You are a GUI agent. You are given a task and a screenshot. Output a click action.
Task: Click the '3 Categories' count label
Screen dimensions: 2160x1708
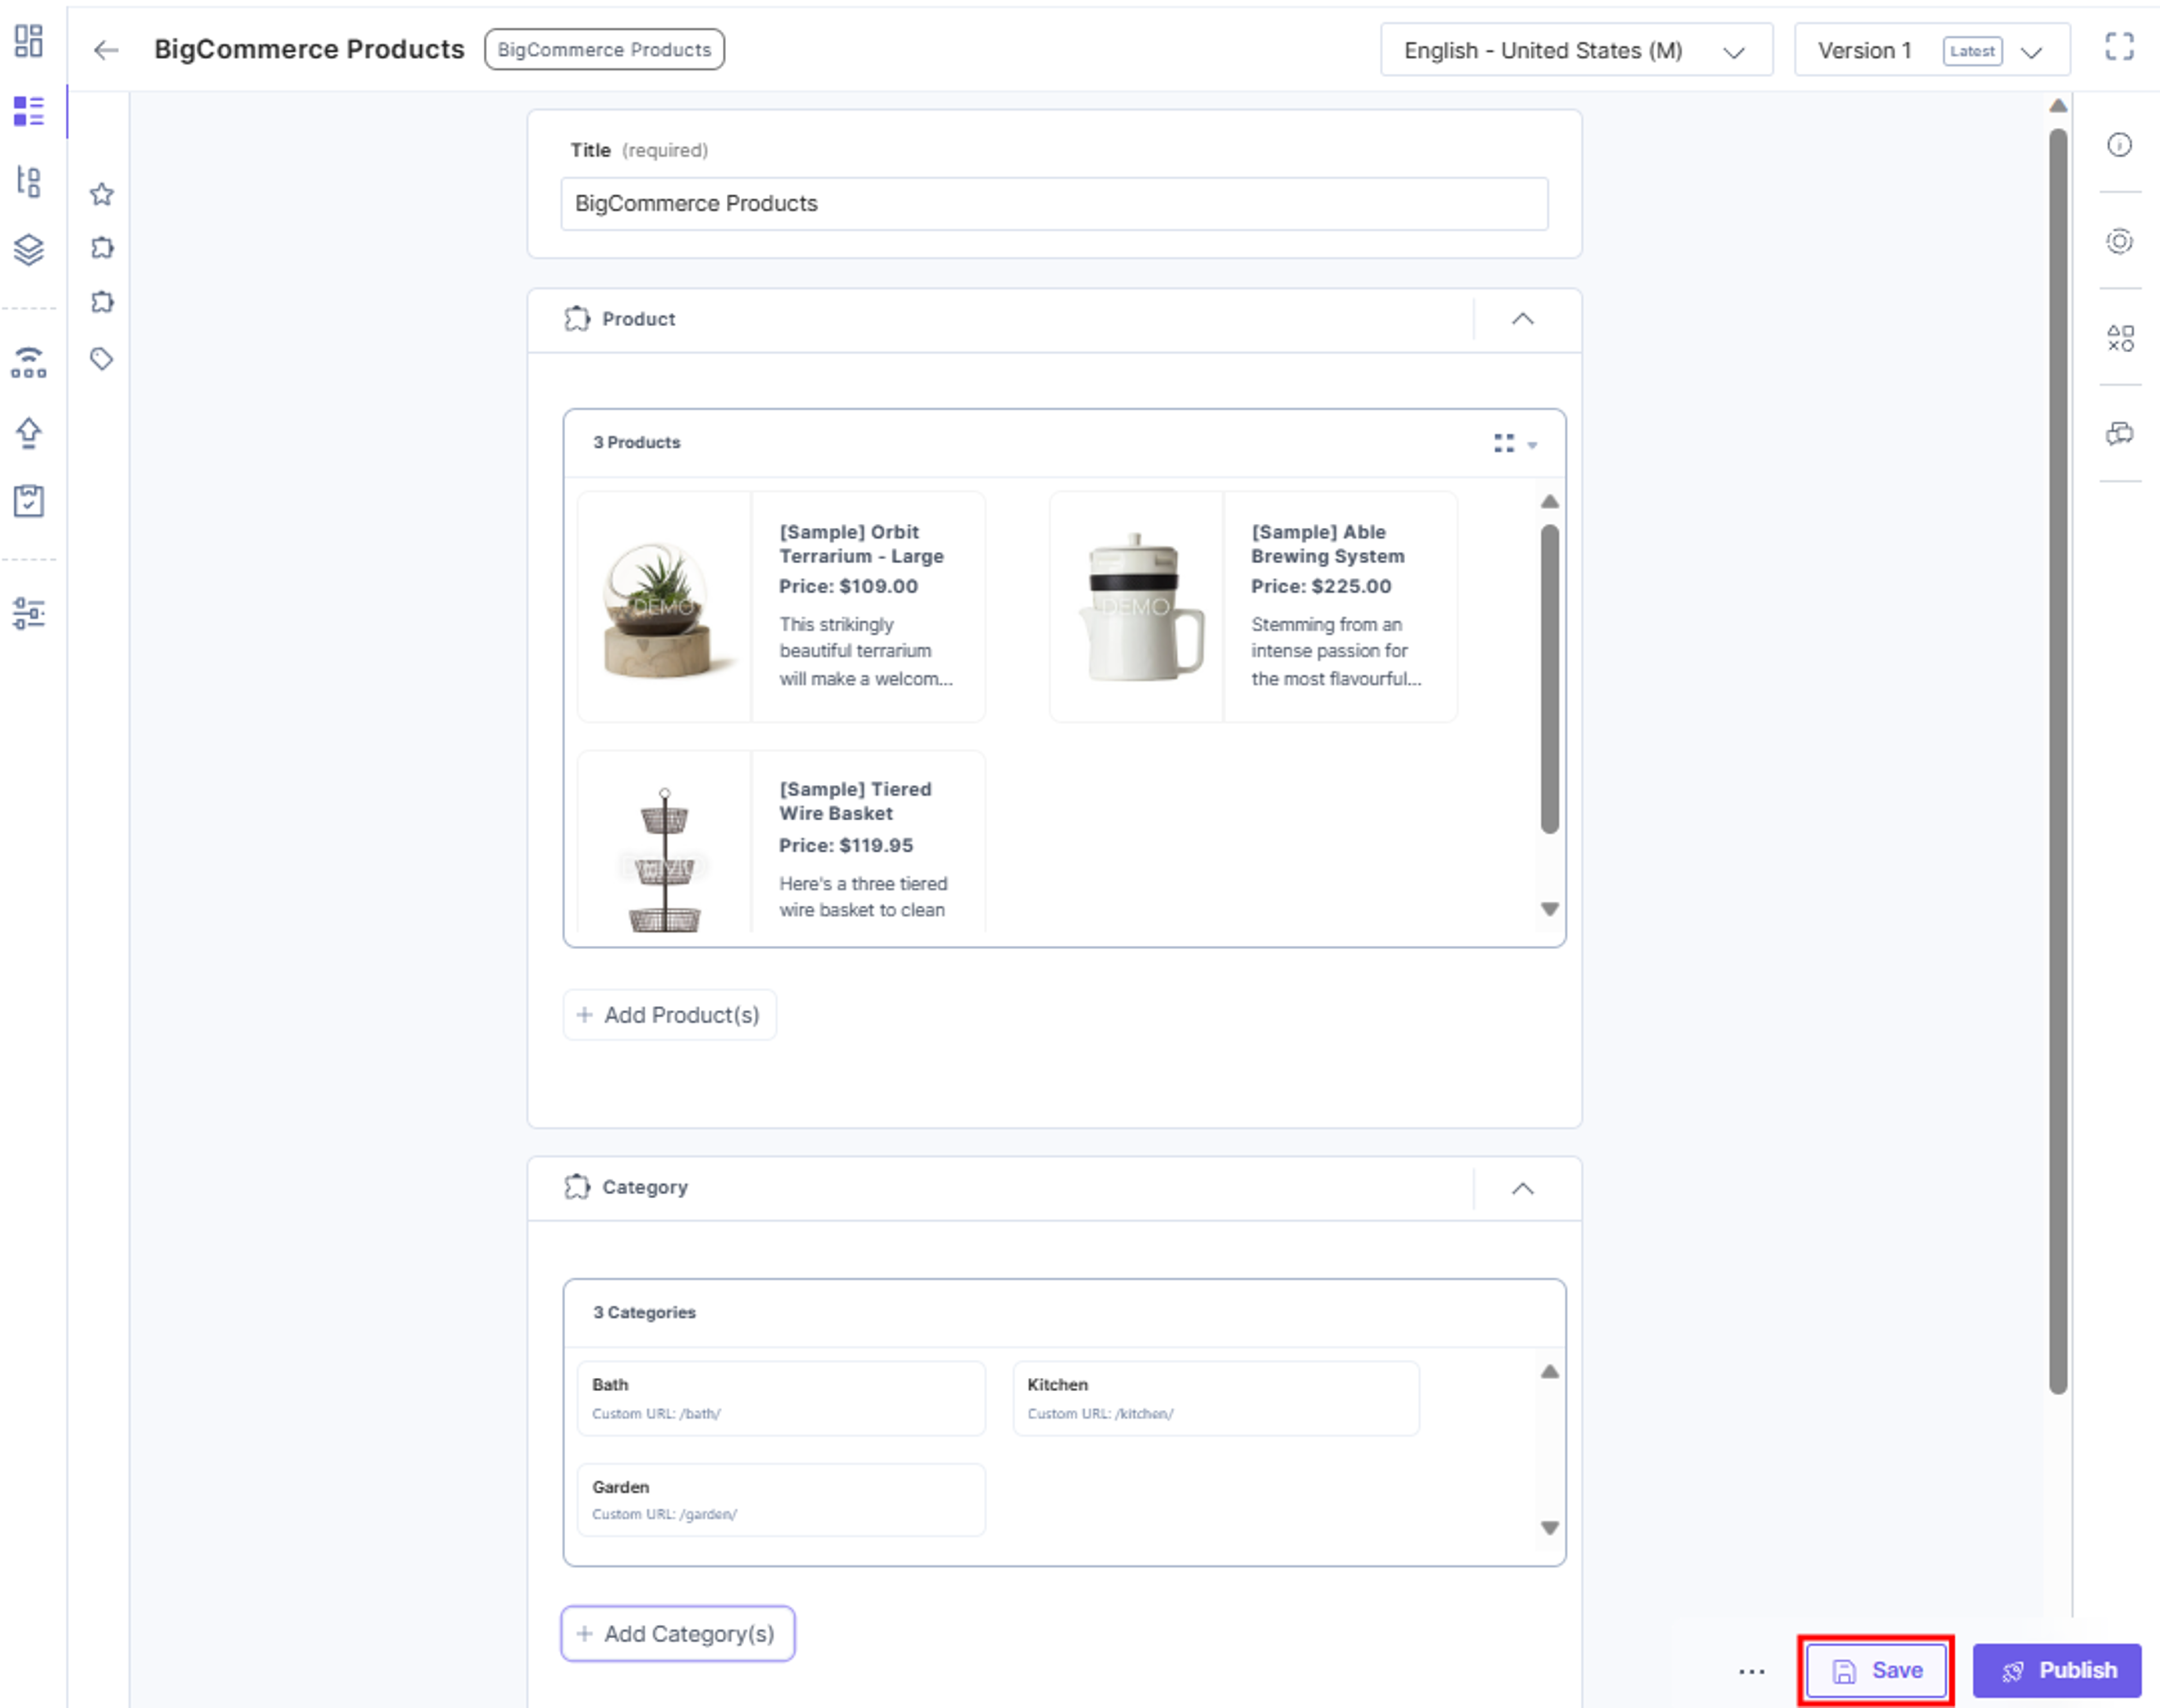[644, 1312]
